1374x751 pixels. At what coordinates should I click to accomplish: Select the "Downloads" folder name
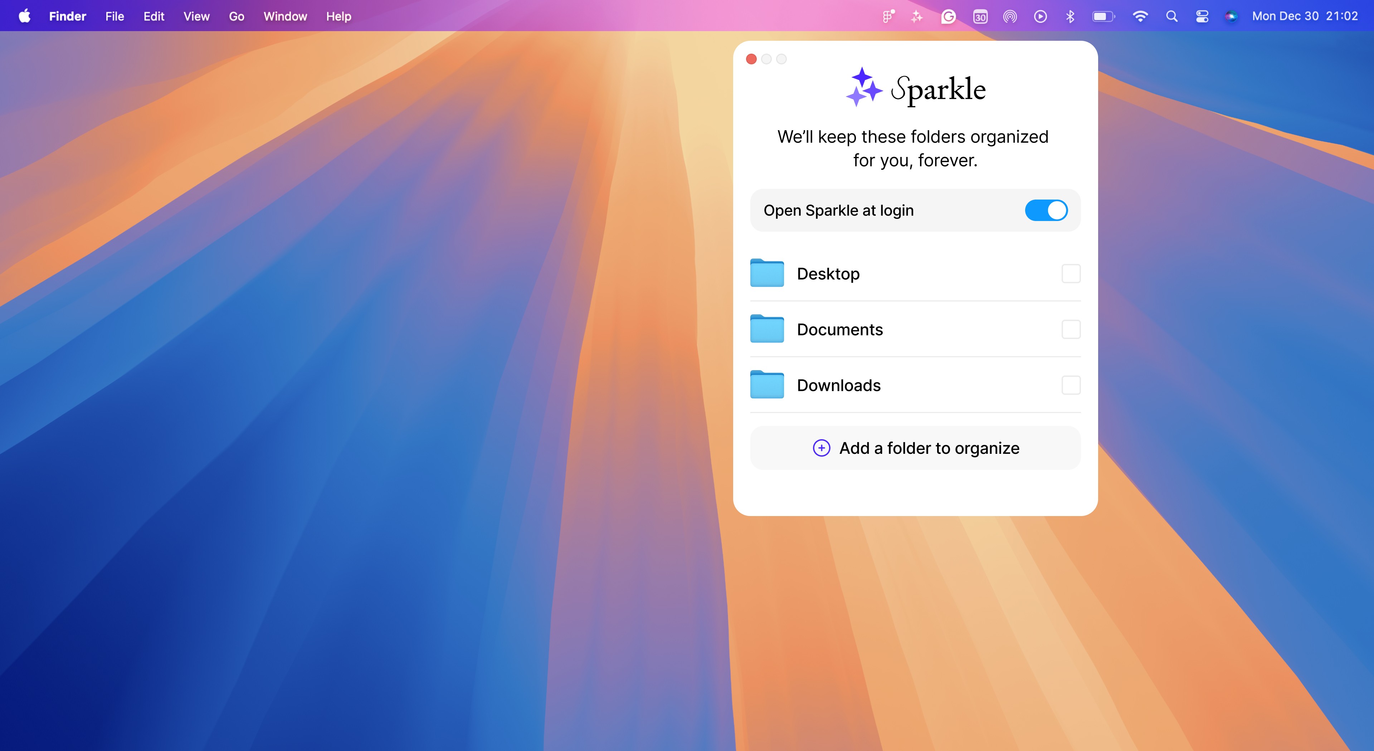coord(839,386)
